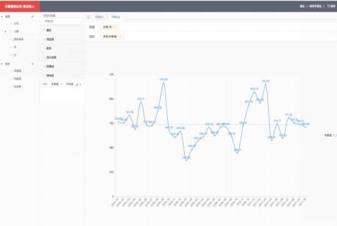
Task: Add a new metric with plus icon
Action: tap(33, 64)
